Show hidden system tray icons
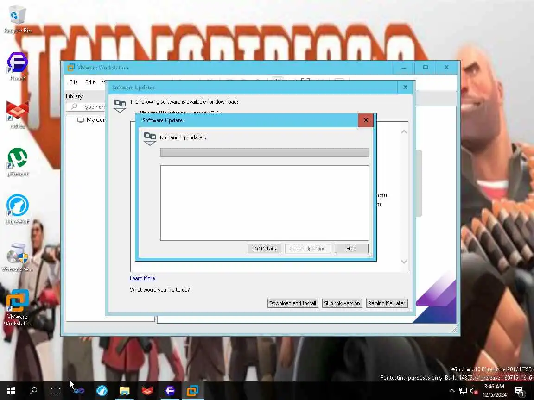The image size is (534, 400). point(451,391)
